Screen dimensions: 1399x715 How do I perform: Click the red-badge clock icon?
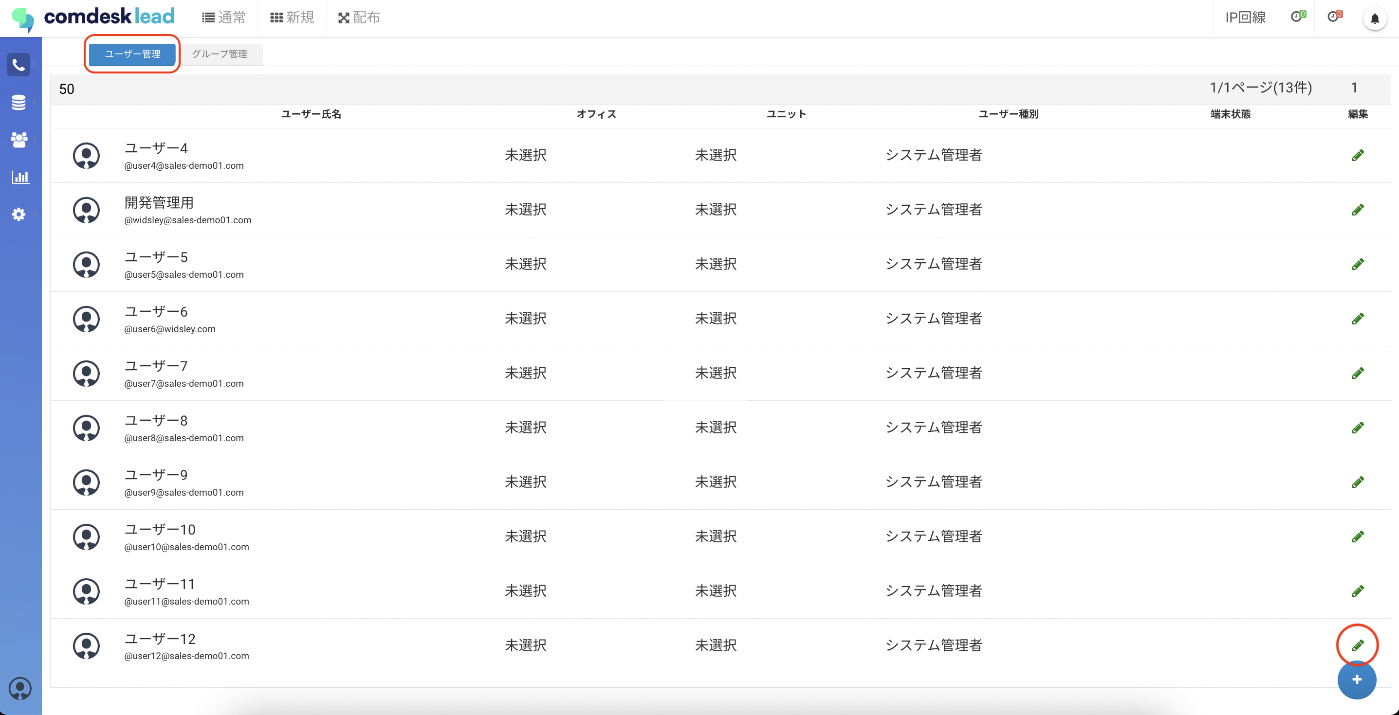tap(1334, 17)
